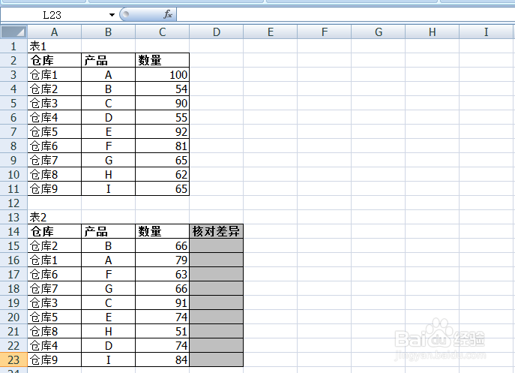Select row 14 header

(x=13, y=232)
